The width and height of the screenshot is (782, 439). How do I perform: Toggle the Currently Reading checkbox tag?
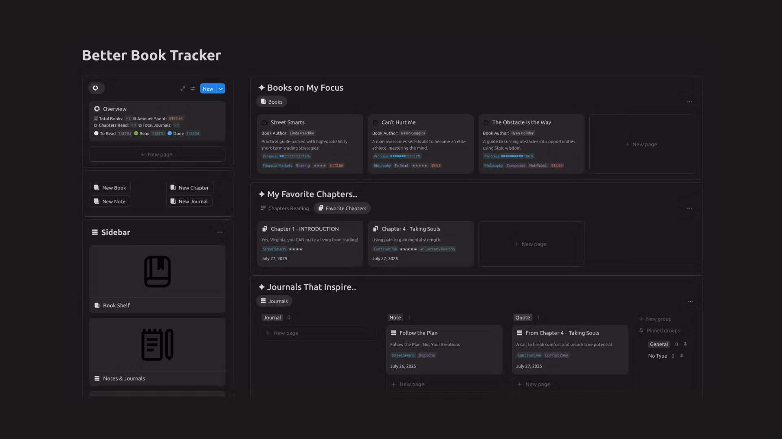coord(437,249)
